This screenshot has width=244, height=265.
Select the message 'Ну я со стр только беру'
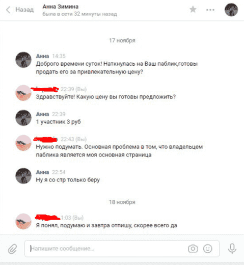[x=68, y=180]
